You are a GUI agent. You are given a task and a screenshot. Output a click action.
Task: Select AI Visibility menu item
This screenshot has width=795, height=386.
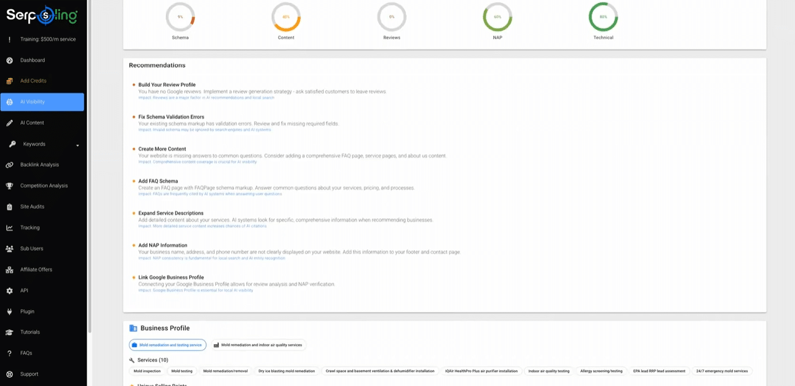click(x=42, y=102)
